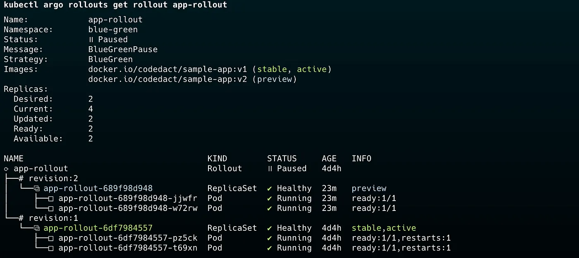Viewport: 579px width, 258px height.
Task: Click the pod icon for app-rollout-6df7984557-t69xn
Action: (51, 248)
